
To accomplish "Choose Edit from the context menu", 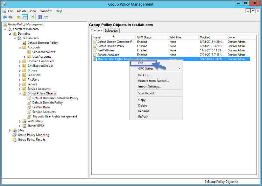I will tap(141, 63).
